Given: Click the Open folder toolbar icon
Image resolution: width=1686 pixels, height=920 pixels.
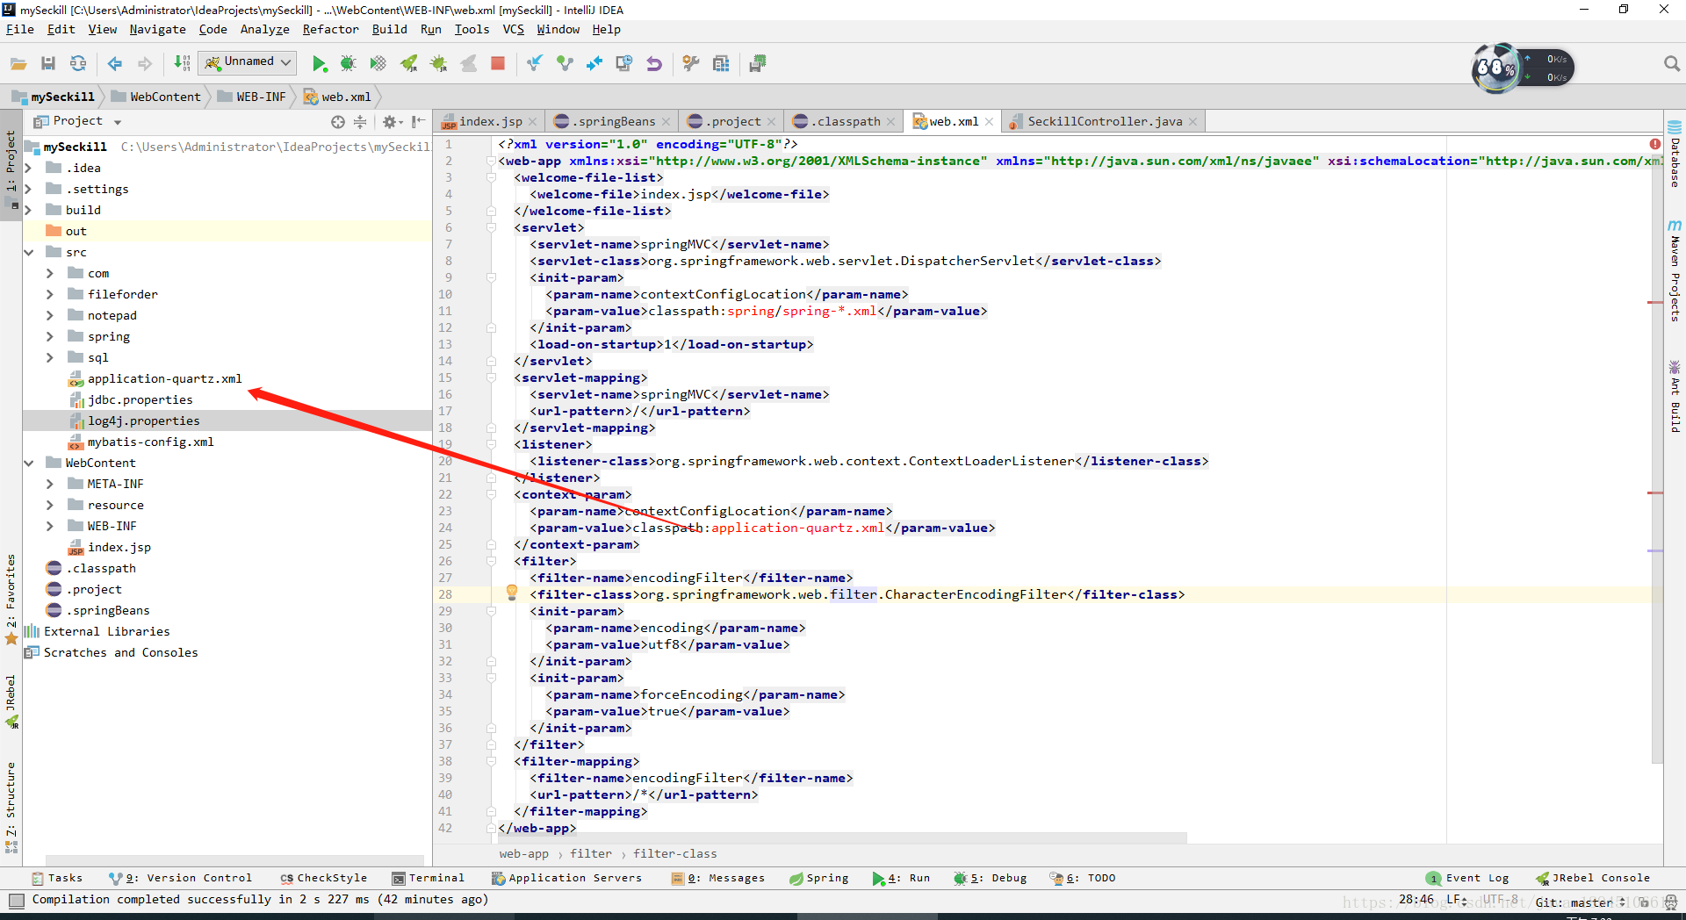Looking at the screenshot, I should coord(18,63).
